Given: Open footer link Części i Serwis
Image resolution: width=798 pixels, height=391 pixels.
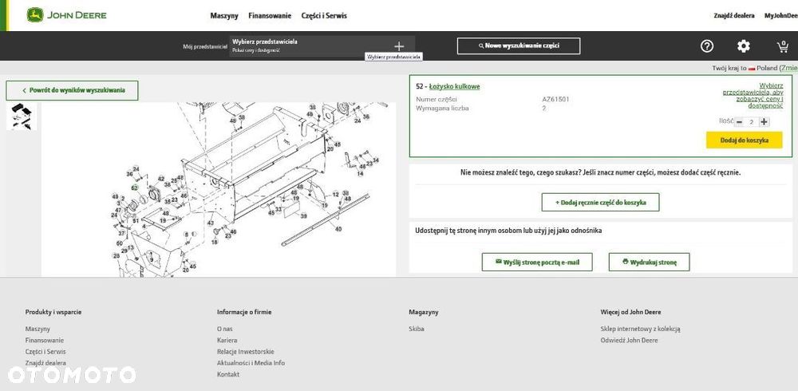Looking at the screenshot, I should coord(45,352).
